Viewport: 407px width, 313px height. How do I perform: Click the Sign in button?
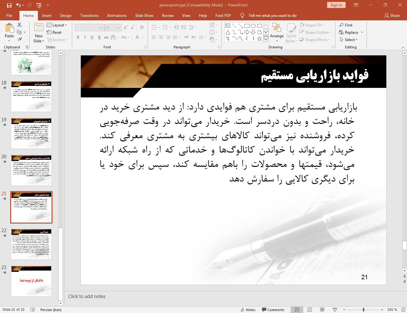pos(336,5)
